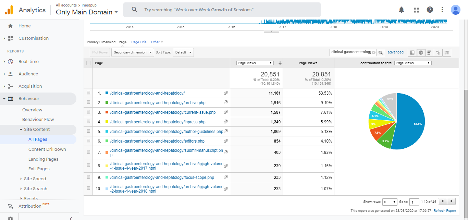Toggle the select-all checkbox in table header
The image size is (468, 220).
coord(88,63)
